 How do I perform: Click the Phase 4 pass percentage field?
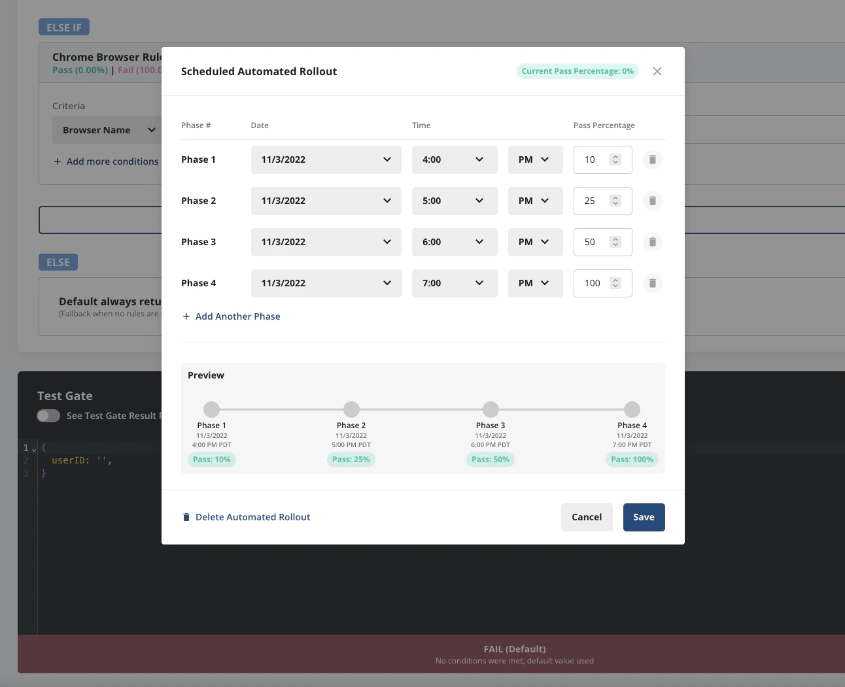[x=602, y=283]
